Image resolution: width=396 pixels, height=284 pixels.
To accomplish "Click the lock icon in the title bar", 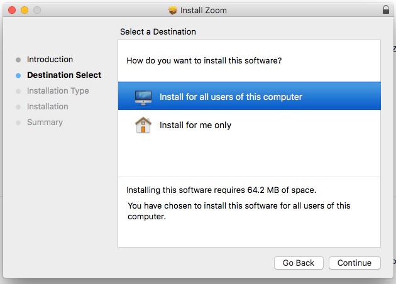I will (385, 10).
